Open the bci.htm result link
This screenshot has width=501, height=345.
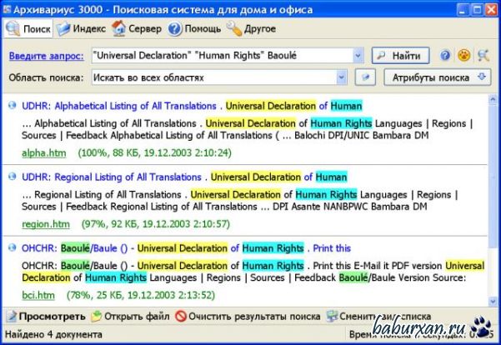point(38,295)
